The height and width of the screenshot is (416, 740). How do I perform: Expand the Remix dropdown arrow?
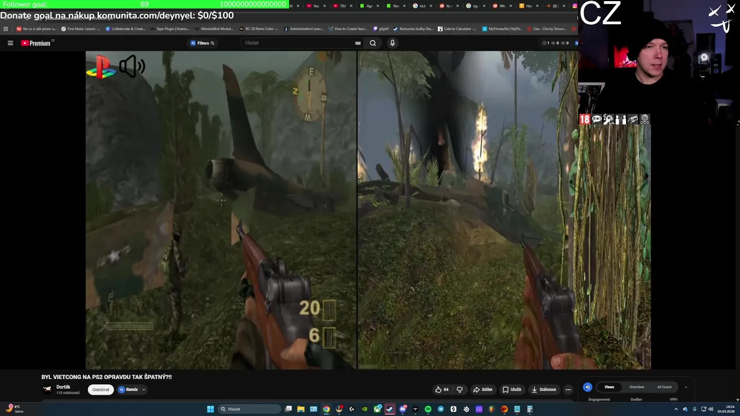[x=143, y=389]
